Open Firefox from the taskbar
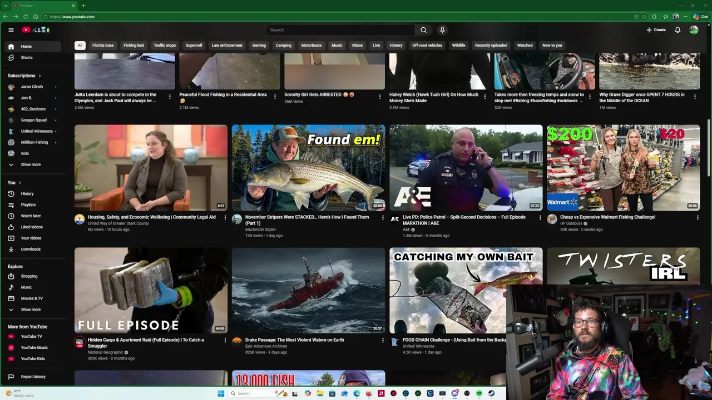The width and height of the screenshot is (712, 400). tap(369, 393)
